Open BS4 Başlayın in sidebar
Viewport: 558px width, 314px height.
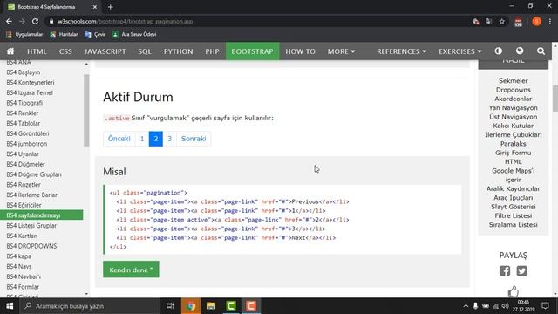(24, 72)
